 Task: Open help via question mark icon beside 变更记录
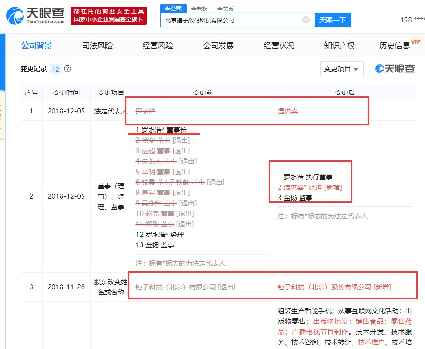[67, 69]
